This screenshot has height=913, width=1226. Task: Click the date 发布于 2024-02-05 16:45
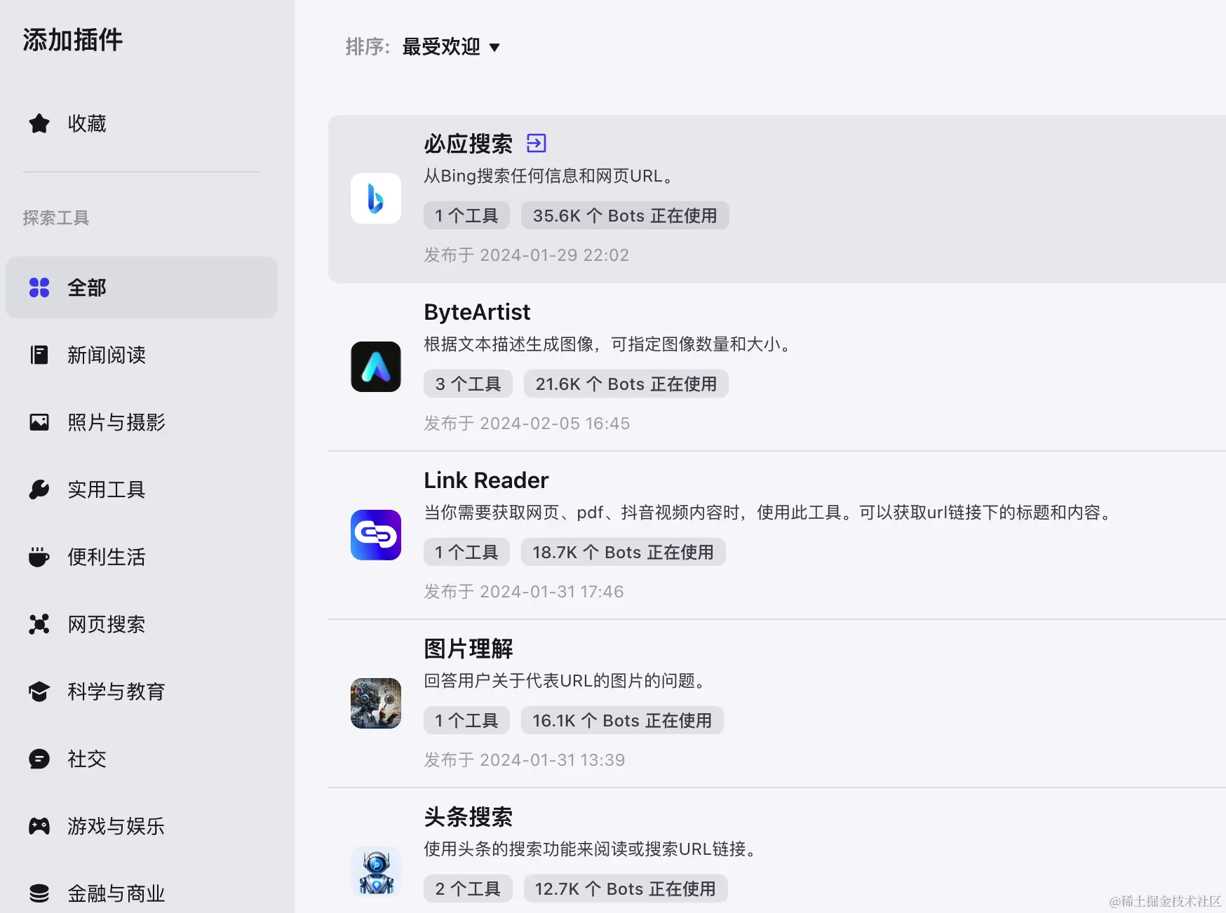coord(527,423)
